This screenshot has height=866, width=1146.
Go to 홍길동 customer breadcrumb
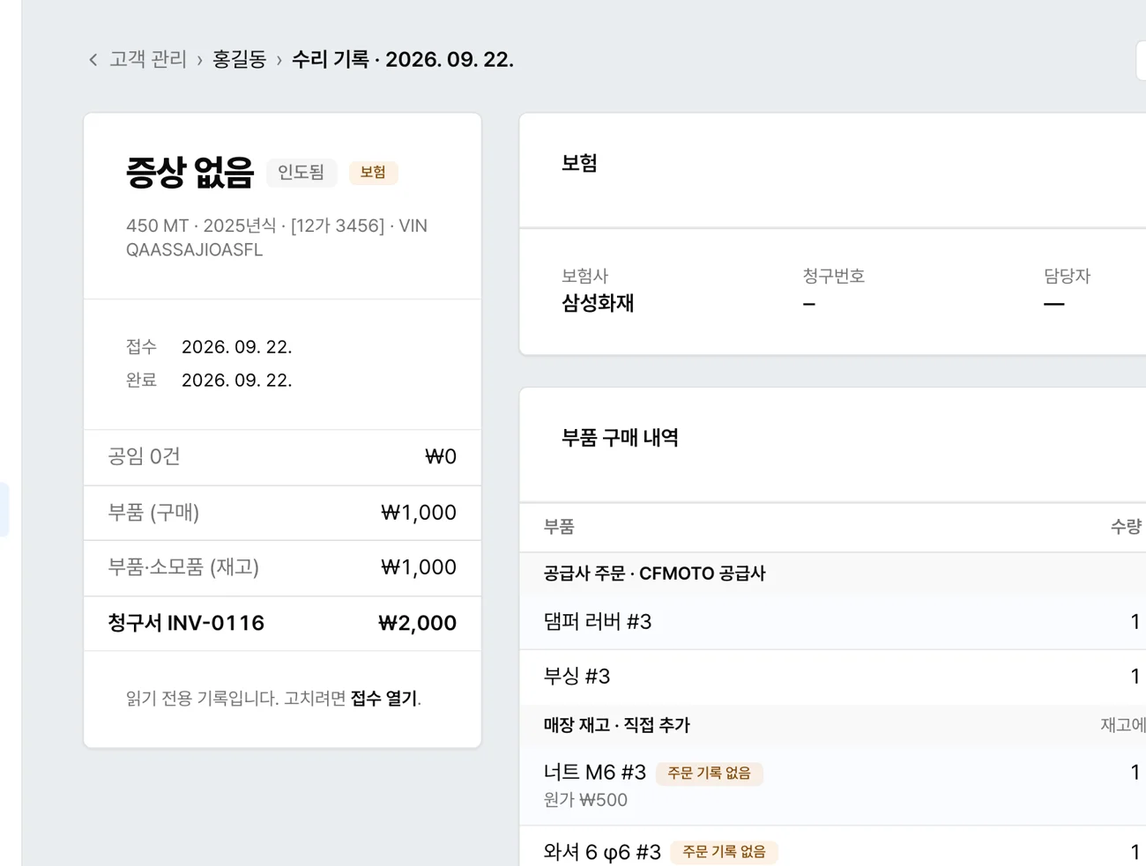(x=240, y=59)
